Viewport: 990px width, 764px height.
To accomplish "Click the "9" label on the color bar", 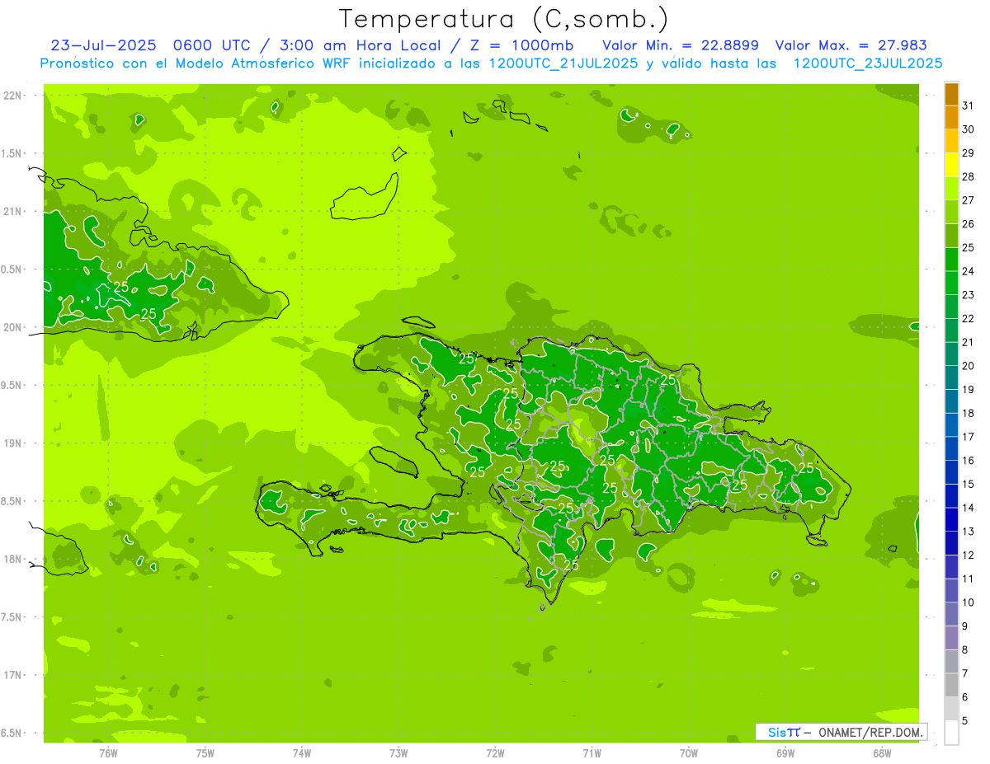I will (965, 626).
